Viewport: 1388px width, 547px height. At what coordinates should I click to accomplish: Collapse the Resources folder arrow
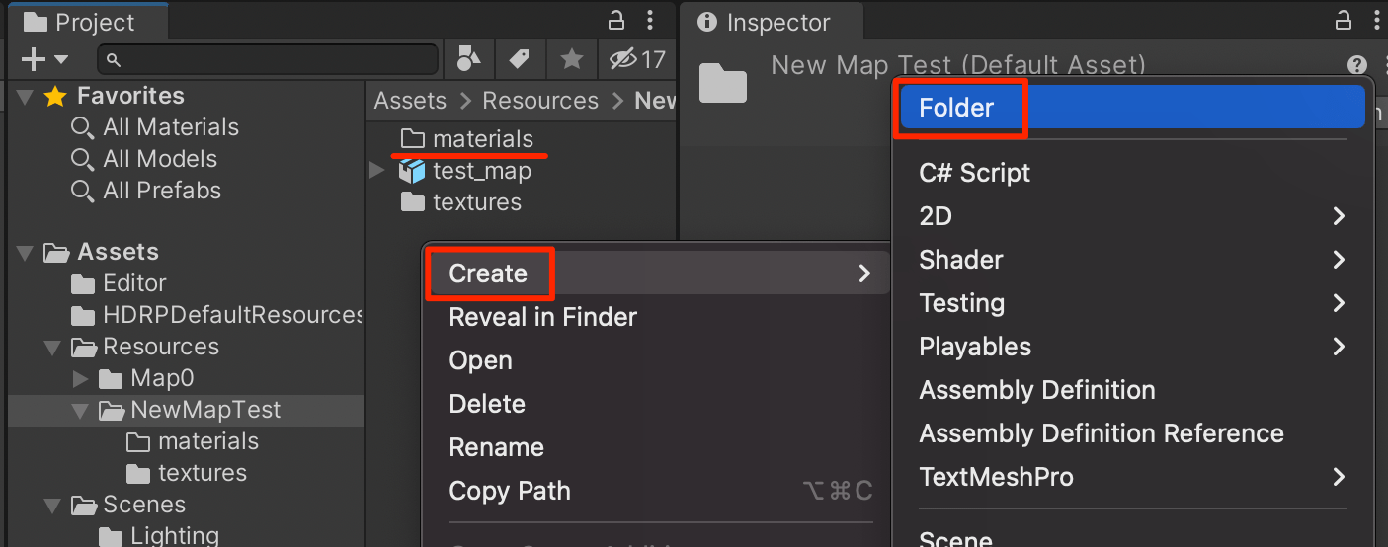click(x=52, y=348)
